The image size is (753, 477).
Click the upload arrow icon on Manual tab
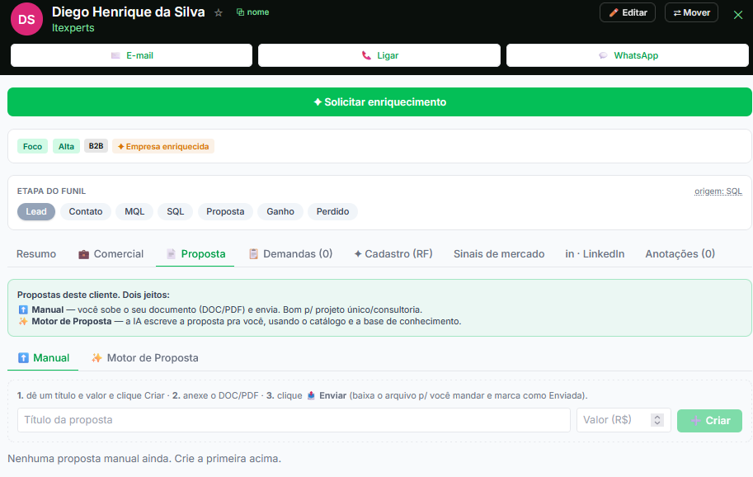click(x=23, y=358)
